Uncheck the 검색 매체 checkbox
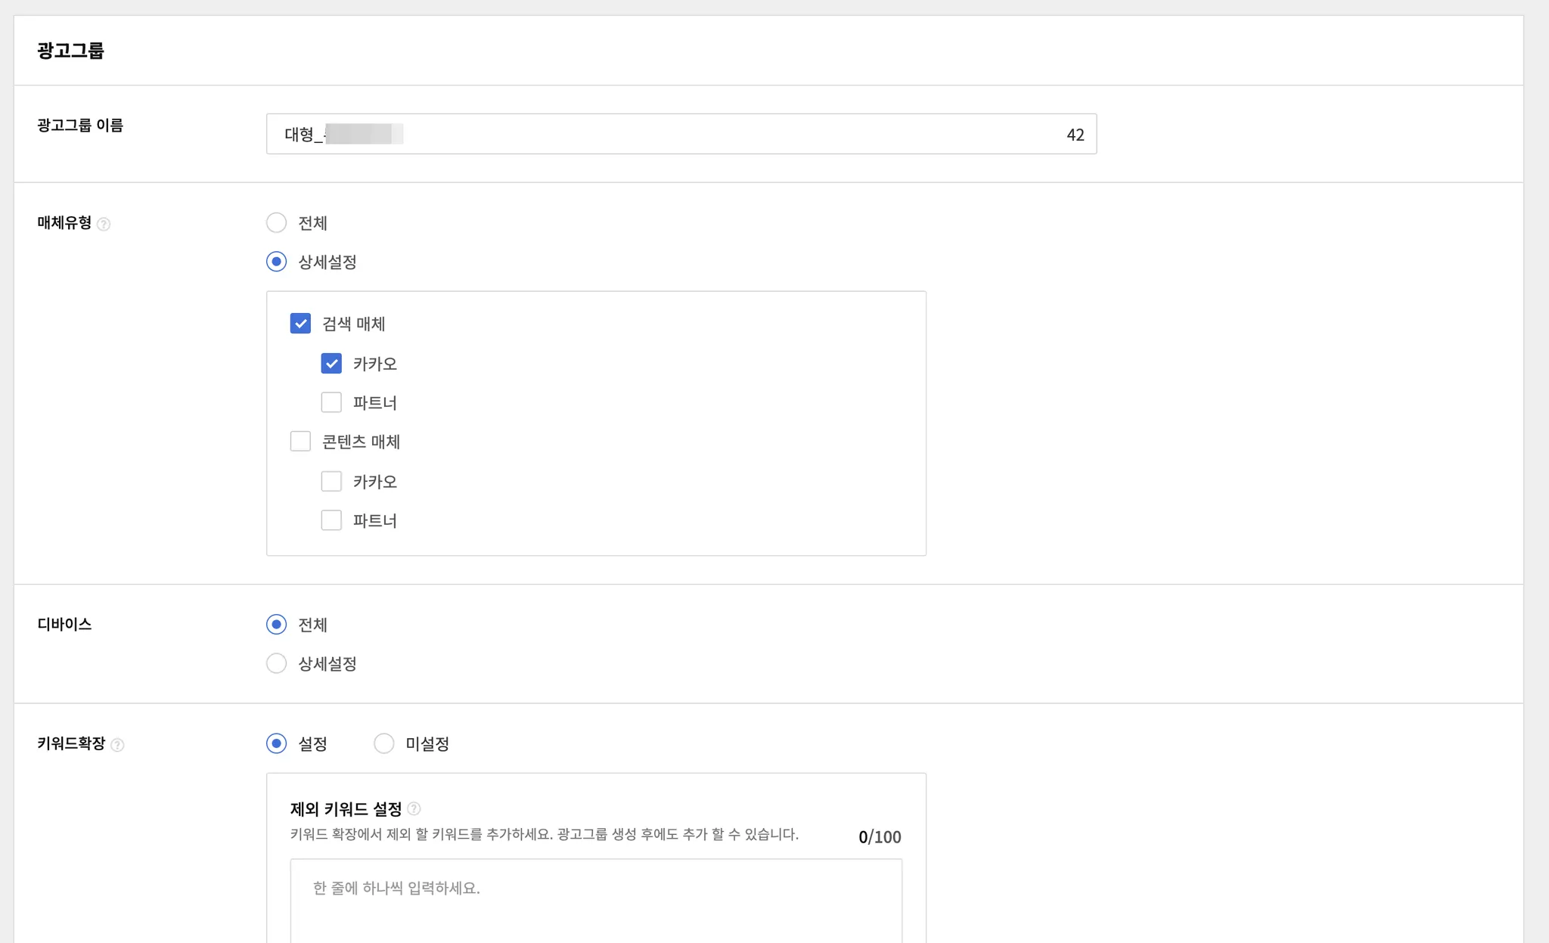Viewport: 1549px width, 943px height. coord(300,324)
